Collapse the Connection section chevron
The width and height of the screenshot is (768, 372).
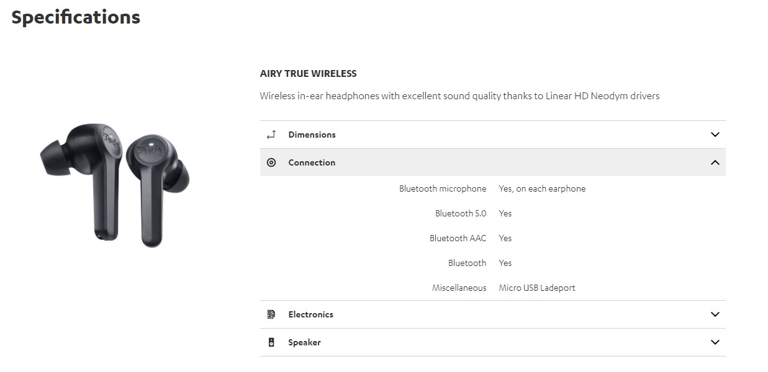point(715,162)
